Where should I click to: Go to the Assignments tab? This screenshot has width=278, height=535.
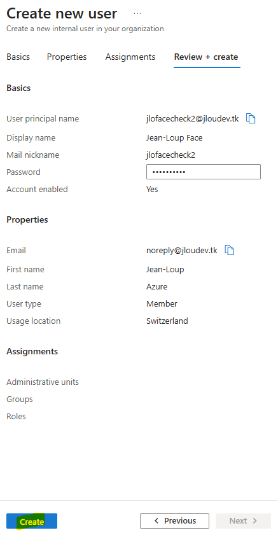130,57
